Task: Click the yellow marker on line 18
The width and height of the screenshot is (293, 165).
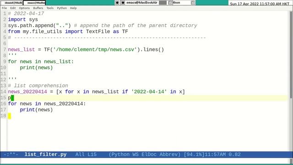Action: [9, 116]
